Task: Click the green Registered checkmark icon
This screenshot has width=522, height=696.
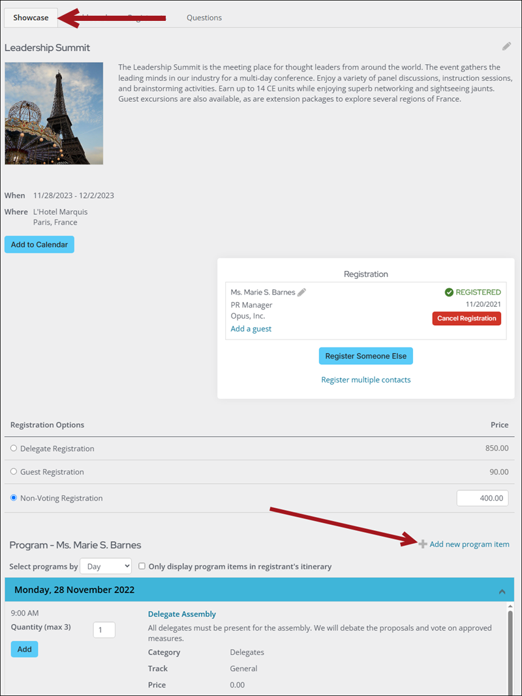Action: (x=449, y=292)
